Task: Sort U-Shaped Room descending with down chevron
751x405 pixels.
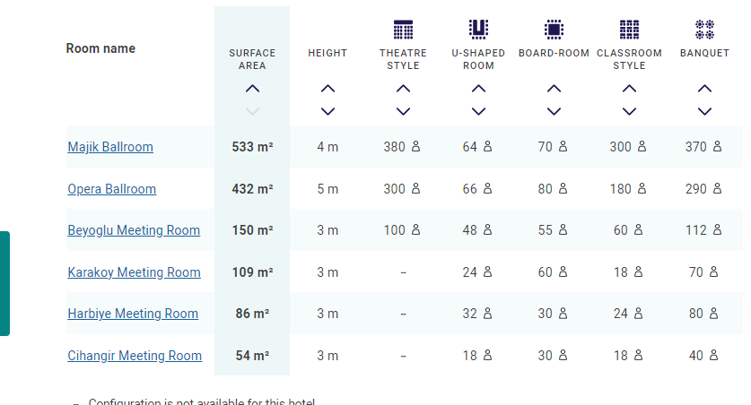Action: (478, 111)
